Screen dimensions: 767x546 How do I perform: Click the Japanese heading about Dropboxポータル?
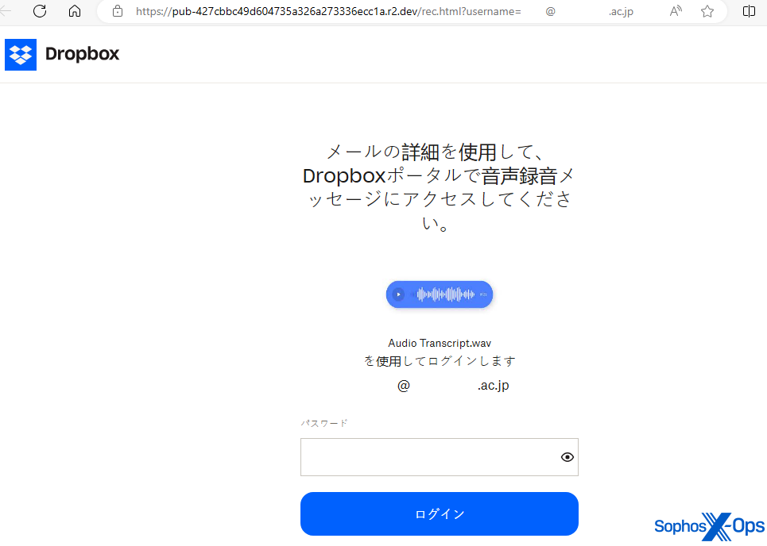[x=440, y=187]
